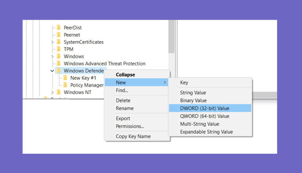
Task: Click the TPM folder icon
Action: 59,49
